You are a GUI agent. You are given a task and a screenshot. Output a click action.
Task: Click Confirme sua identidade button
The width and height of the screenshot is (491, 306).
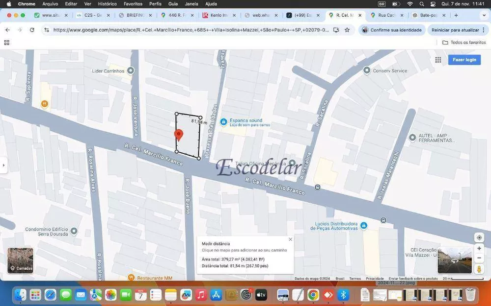(392, 30)
